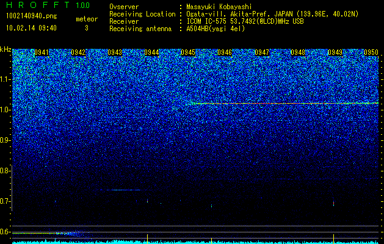Click the meteor count value 3
384x244 pixels.
87,28
